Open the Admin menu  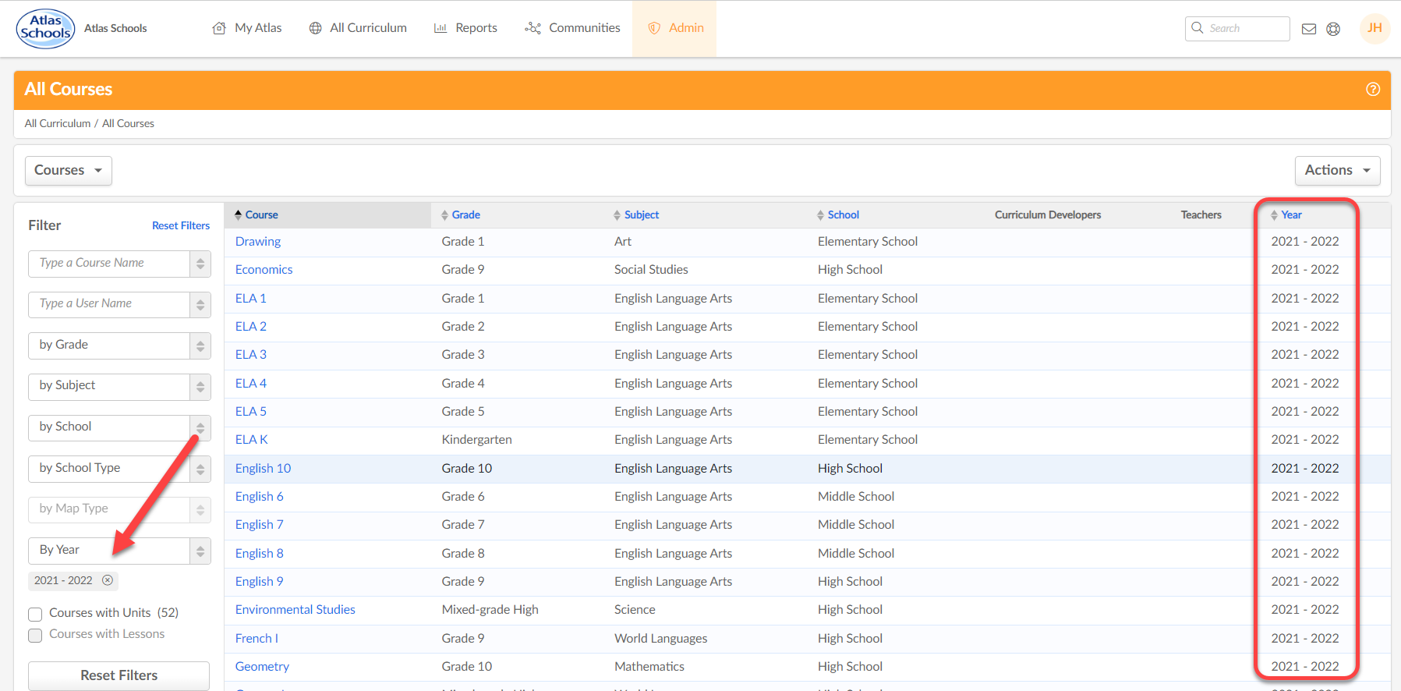[x=675, y=28]
